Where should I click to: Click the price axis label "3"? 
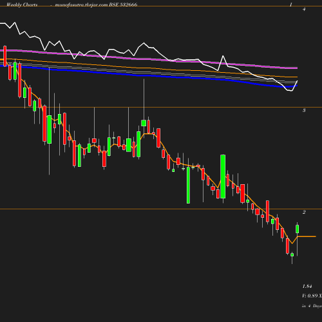point(304,110)
